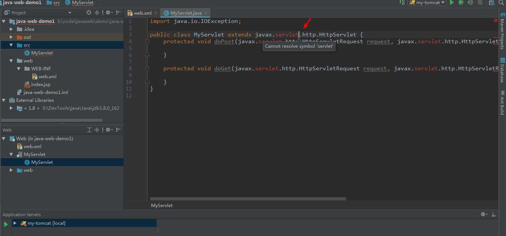Viewport: 506px width, 236px height.
Task: Click the editor horizontal scrollbar
Action: 248,199
